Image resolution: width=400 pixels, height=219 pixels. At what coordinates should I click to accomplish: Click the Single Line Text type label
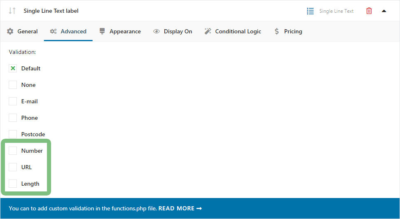336,11
